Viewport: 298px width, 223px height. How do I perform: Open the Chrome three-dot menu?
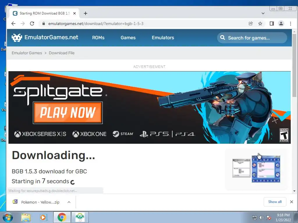[x=290, y=24]
